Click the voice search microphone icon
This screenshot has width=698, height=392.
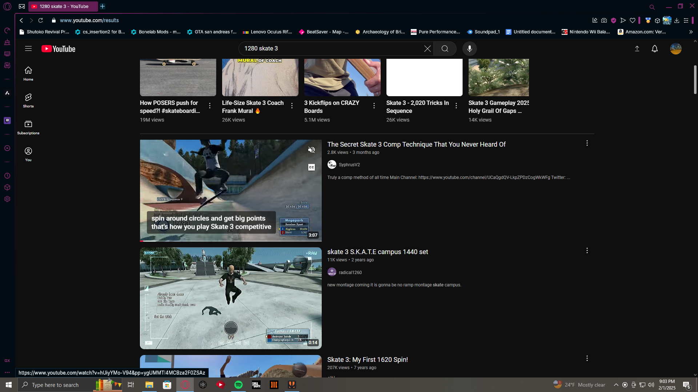click(x=469, y=49)
